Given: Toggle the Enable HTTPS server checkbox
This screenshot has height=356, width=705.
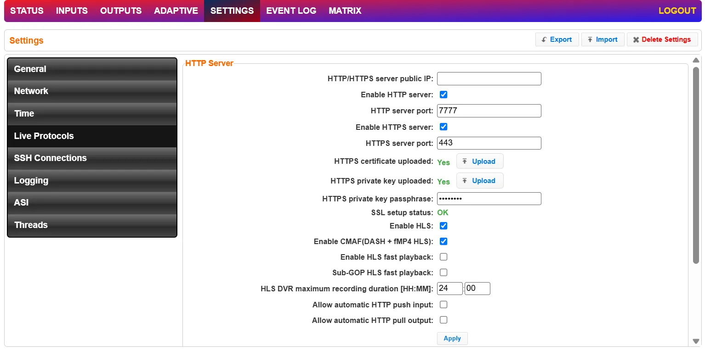Looking at the screenshot, I should point(443,127).
